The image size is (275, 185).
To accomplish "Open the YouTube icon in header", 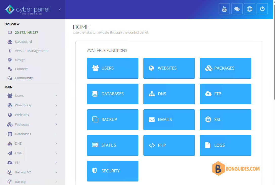I will click(224, 9).
